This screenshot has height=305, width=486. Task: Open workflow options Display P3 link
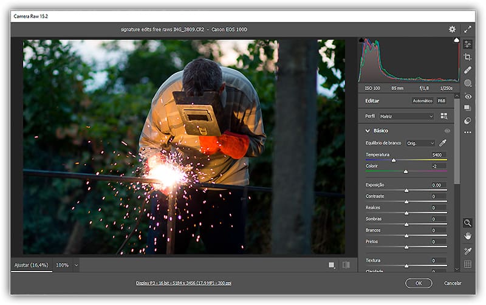pyautogui.click(x=183, y=283)
